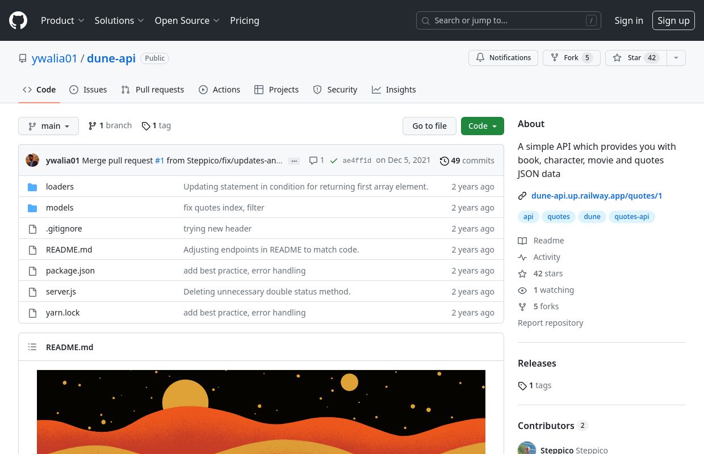Screen dimensions: 704x454
Task: Switch to the Actions tab
Action: 220,90
